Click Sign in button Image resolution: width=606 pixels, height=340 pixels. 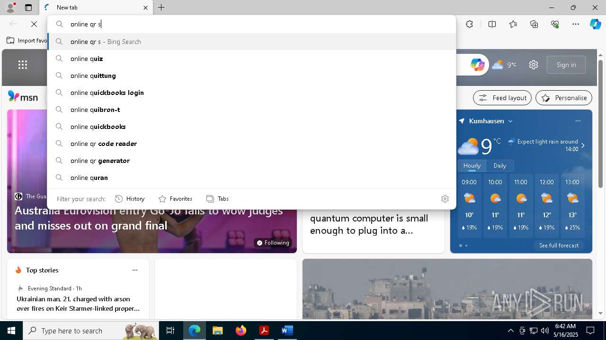pyautogui.click(x=566, y=65)
